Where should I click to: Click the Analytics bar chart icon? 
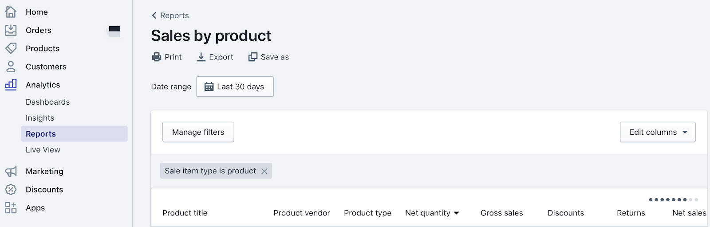coord(11,85)
